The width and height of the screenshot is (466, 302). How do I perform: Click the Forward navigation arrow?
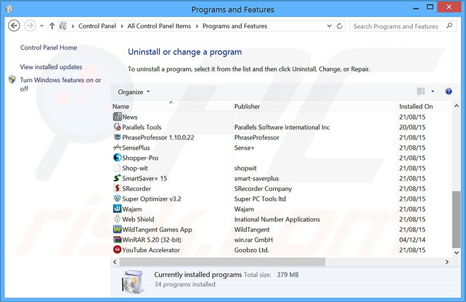pyautogui.click(x=29, y=26)
